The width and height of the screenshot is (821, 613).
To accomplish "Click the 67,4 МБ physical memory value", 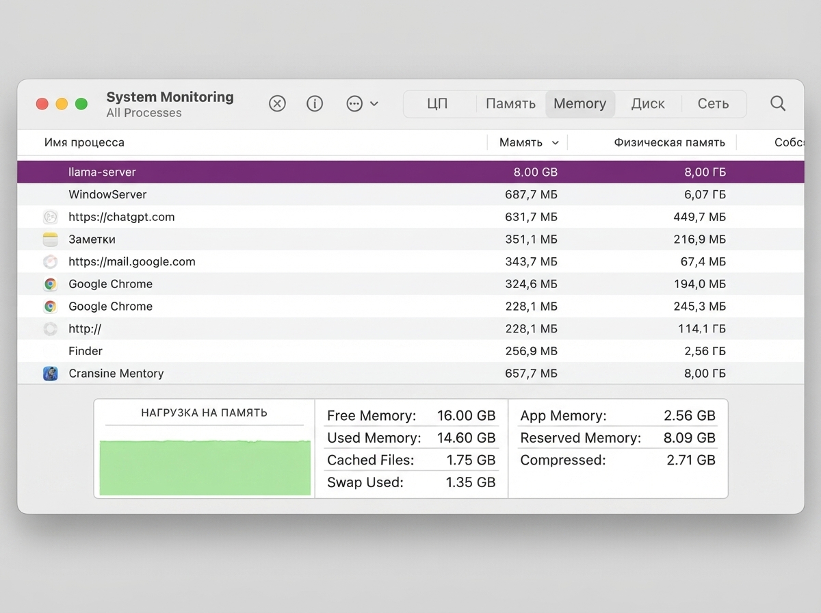I will (703, 261).
